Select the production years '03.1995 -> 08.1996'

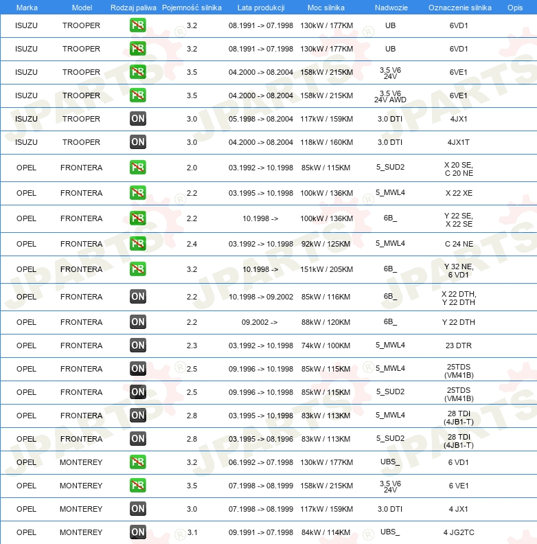pos(260,439)
